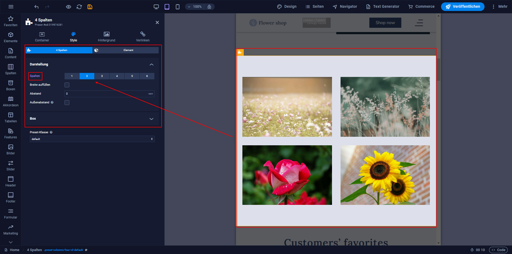
Task: Save the page using the orange save icon
Action: tap(90, 7)
